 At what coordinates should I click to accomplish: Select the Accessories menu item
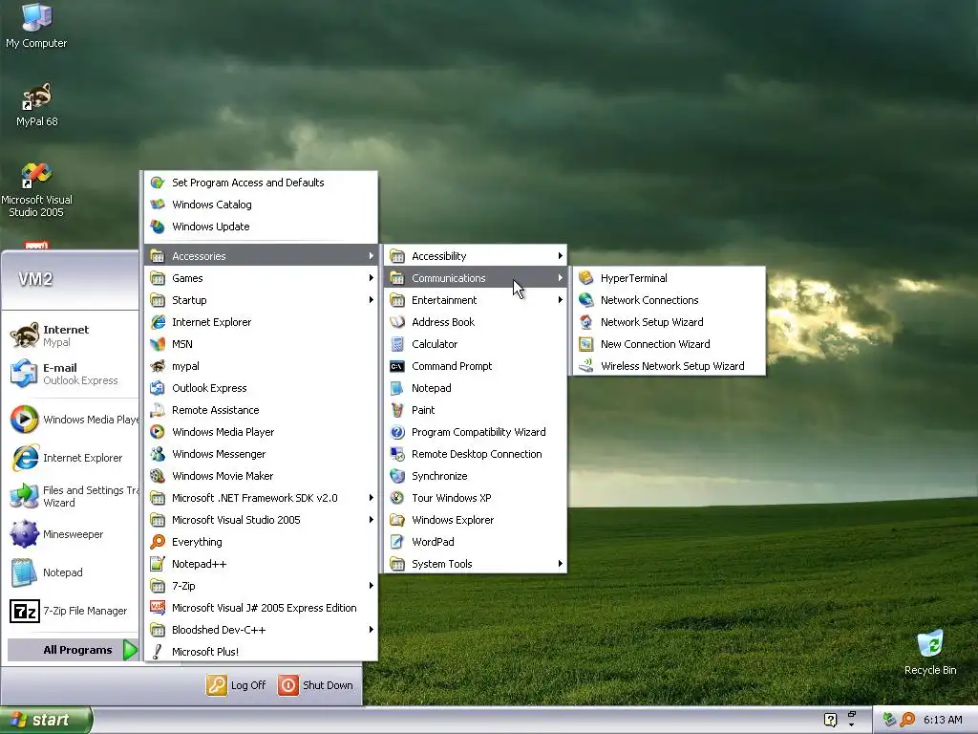[x=261, y=256]
